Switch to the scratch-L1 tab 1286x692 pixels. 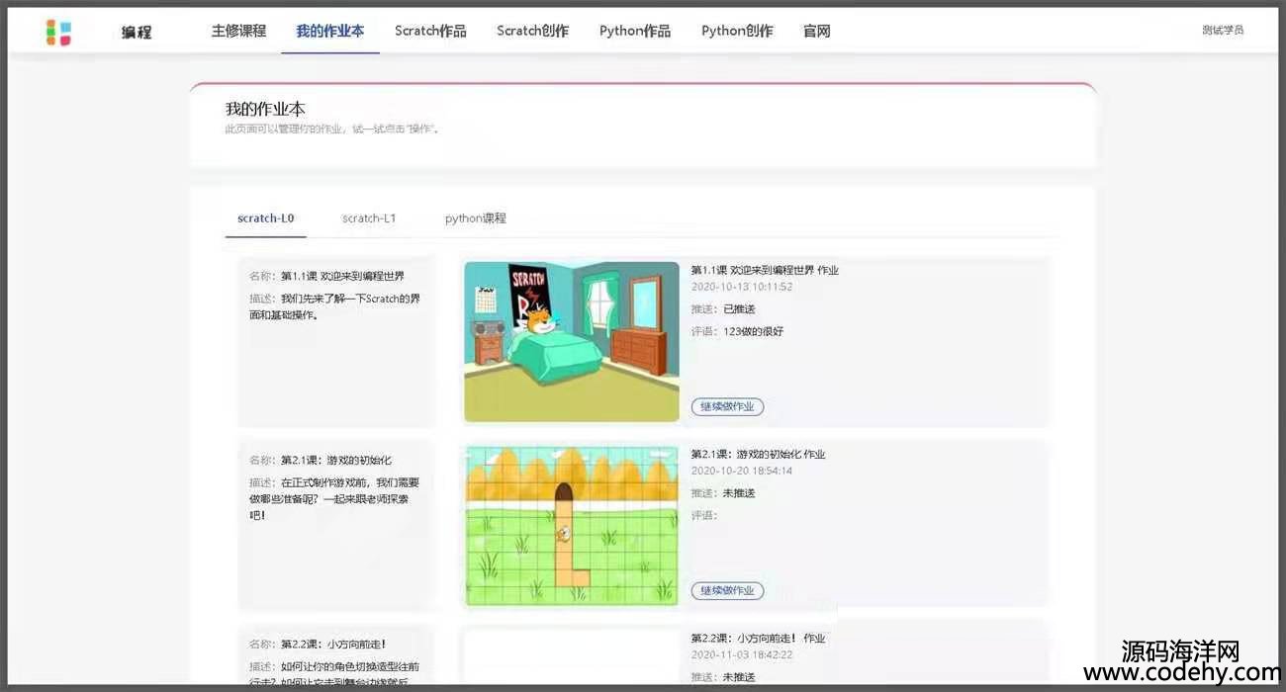(369, 218)
